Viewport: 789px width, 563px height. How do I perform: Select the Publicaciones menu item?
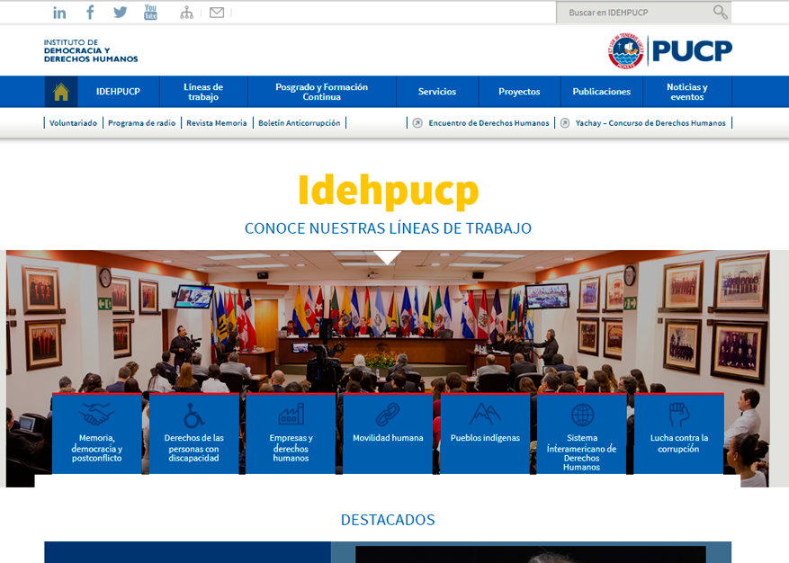pos(601,92)
